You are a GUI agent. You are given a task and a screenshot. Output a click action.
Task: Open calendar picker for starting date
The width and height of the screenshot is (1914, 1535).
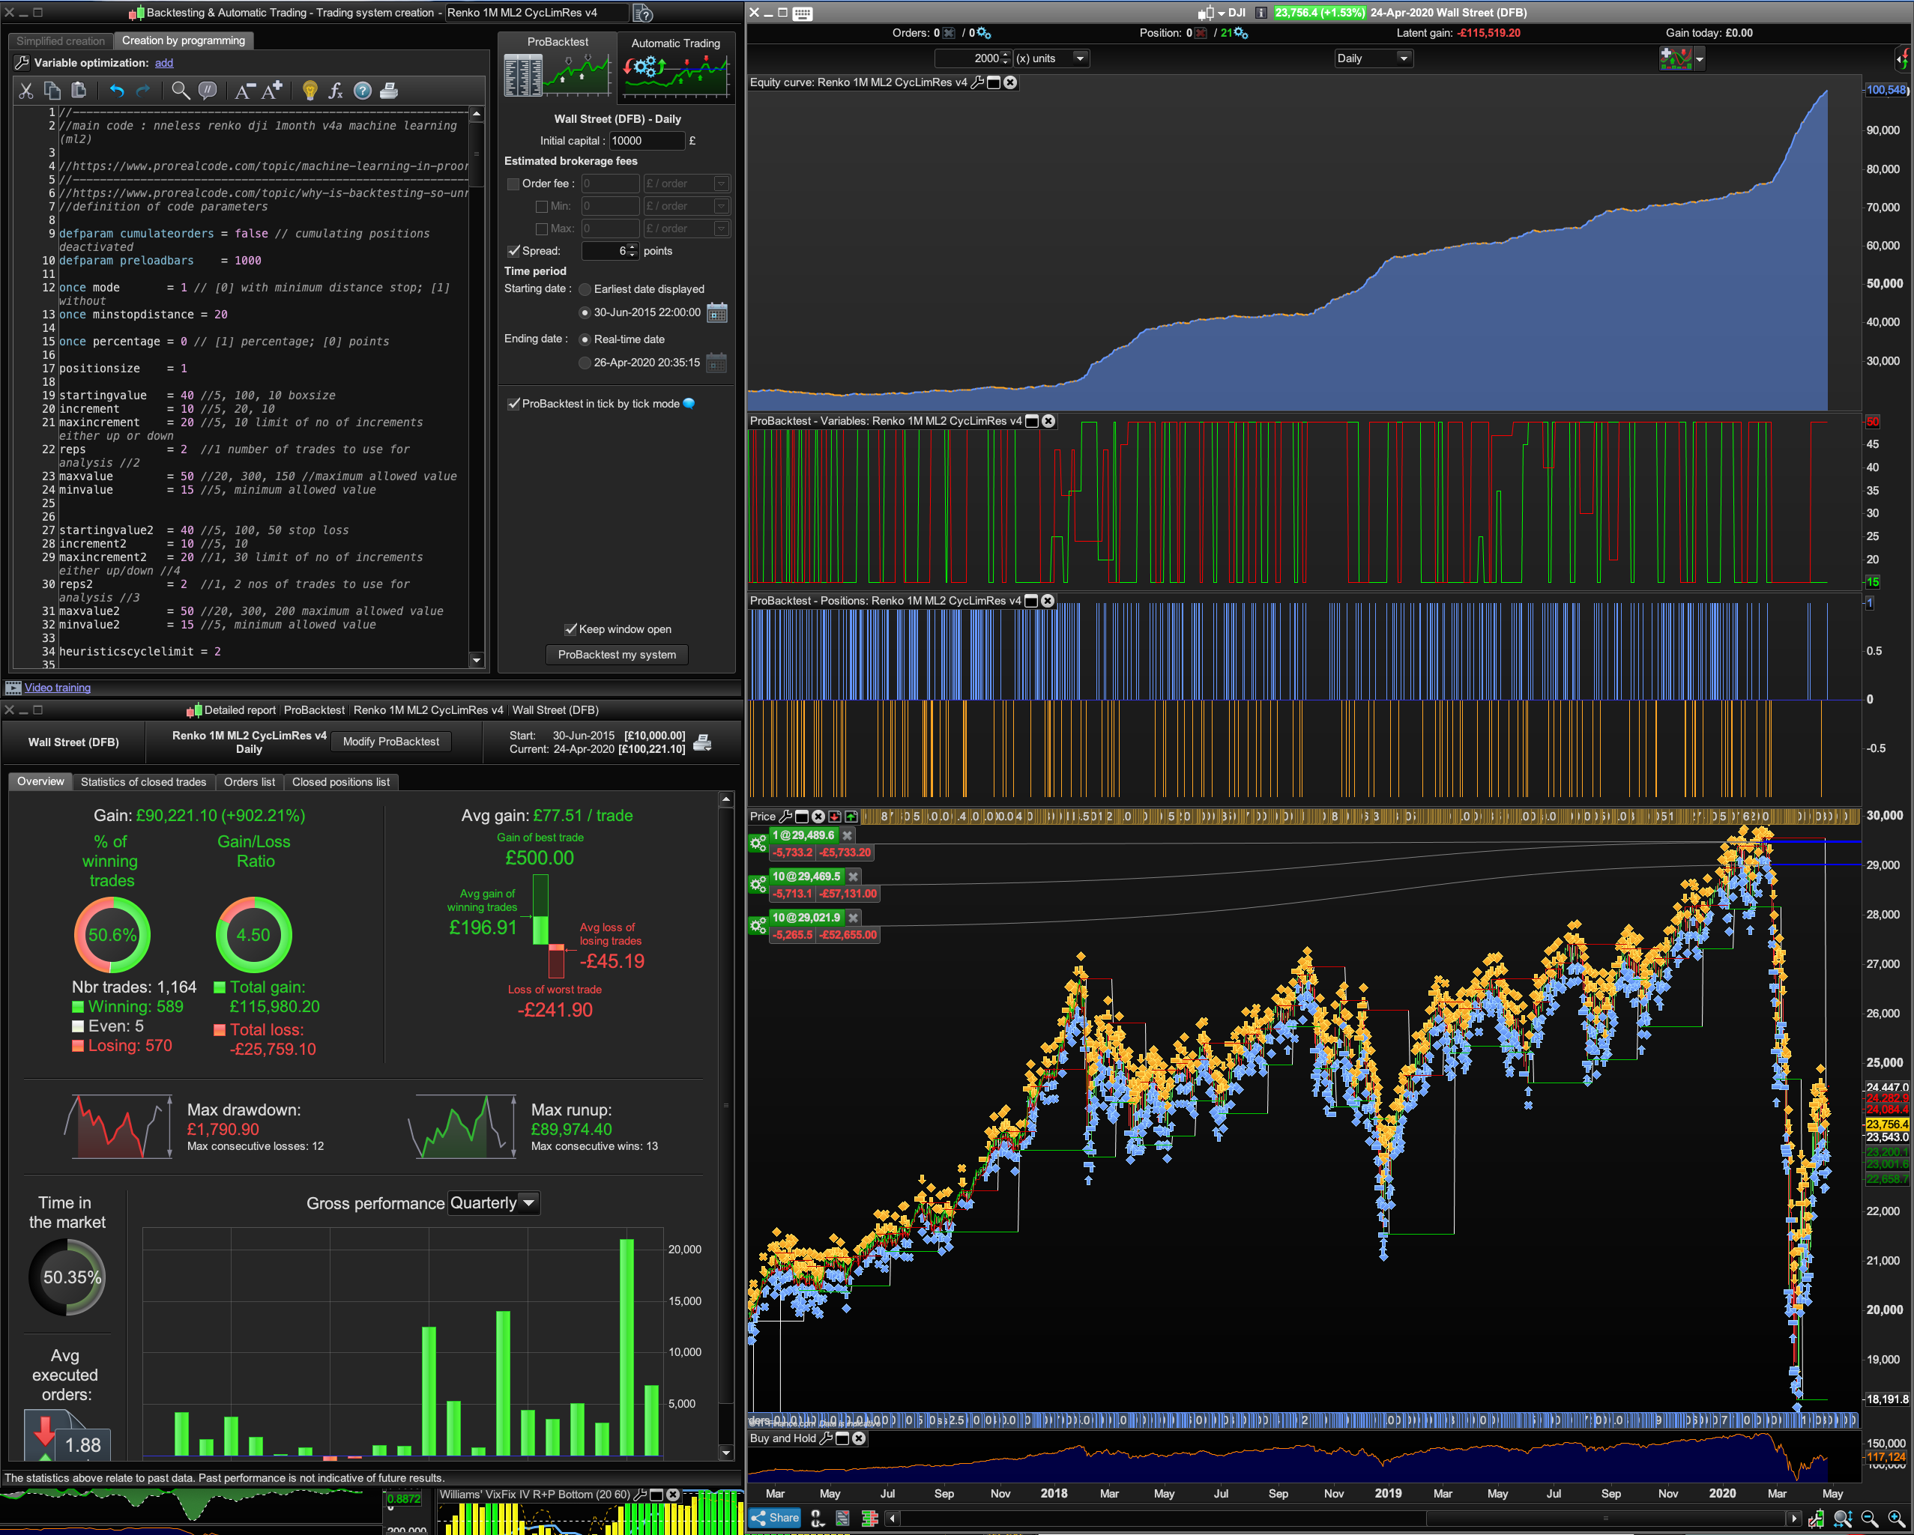[717, 313]
